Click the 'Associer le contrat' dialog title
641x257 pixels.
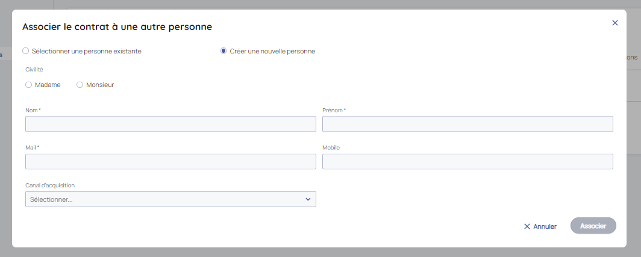click(117, 26)
